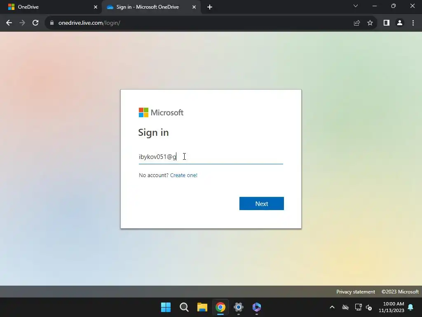Go back using the browser back arrow

9,23
